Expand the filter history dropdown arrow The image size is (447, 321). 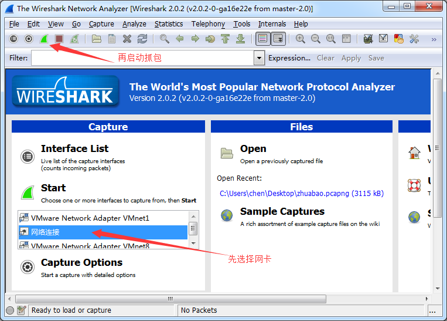click(260, 58)
